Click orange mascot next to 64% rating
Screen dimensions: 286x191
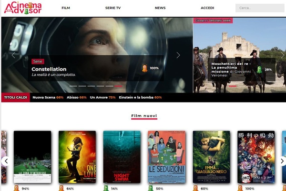61,188
